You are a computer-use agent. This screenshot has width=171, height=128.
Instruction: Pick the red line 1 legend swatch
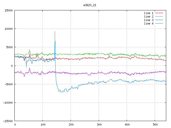pyautogui.click(x=159, y=13)
